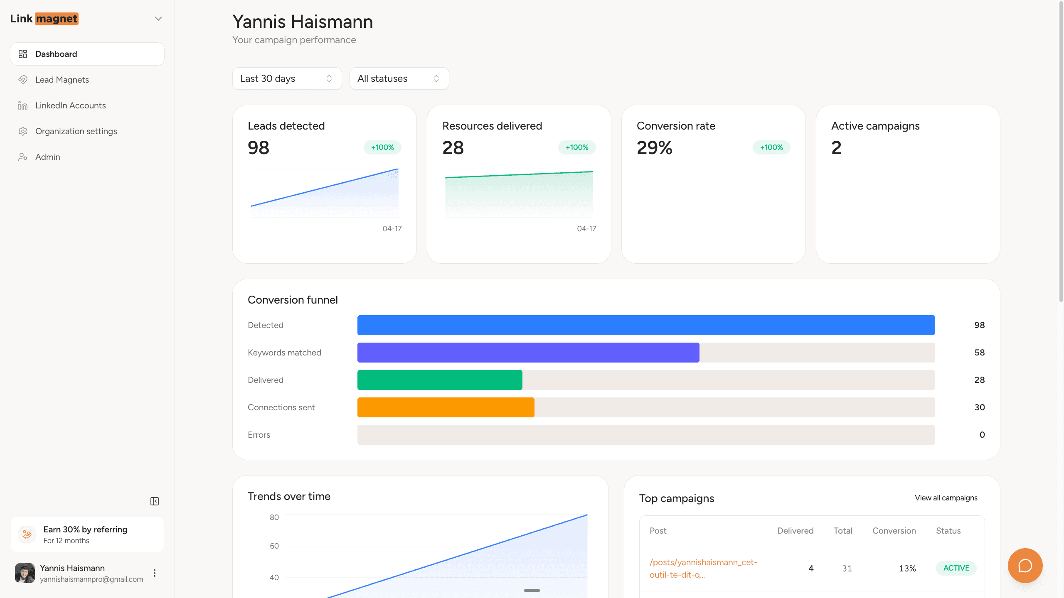Image resolution: width=1064 pixels, height=598 pixels.
Task: Open the All statuses dropdown
Action: (x=398, y=78)
